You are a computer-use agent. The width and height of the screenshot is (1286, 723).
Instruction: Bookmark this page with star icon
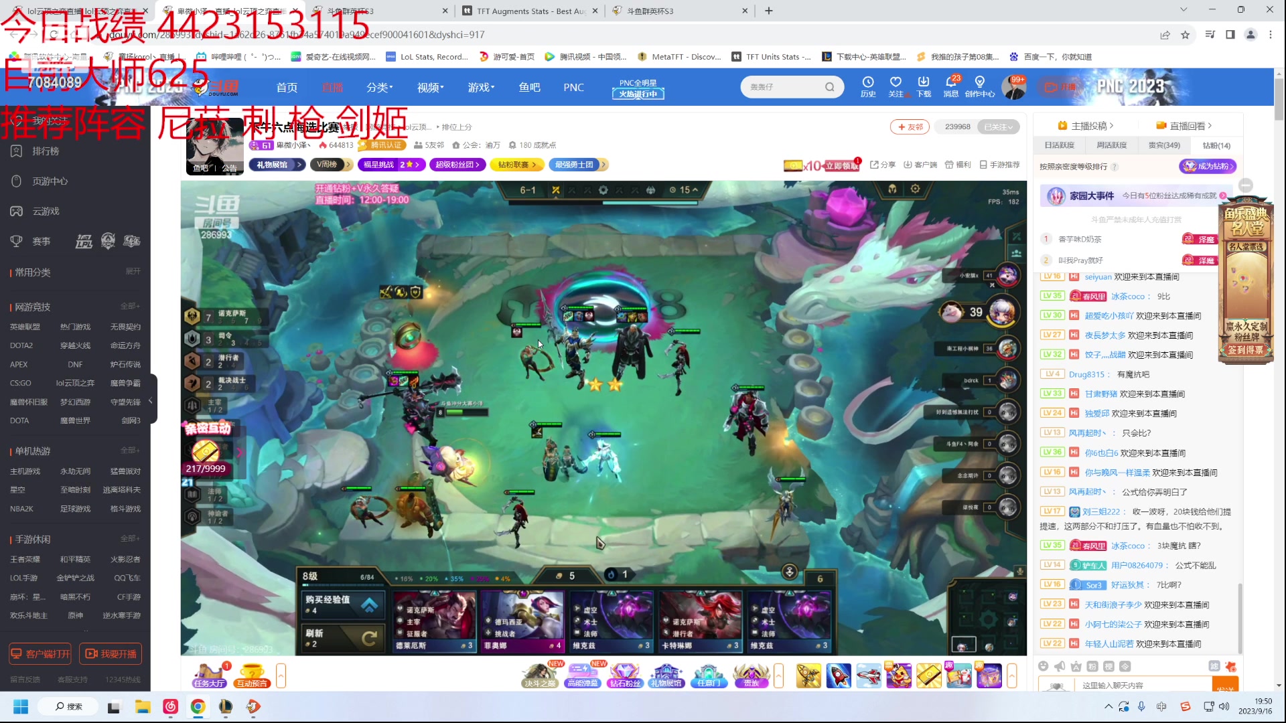(1186, 35)
